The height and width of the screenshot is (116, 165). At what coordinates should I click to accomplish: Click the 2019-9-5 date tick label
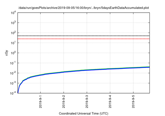133,102
